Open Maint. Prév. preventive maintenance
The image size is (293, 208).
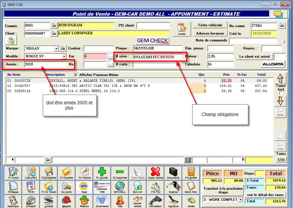tap(191, 187)
